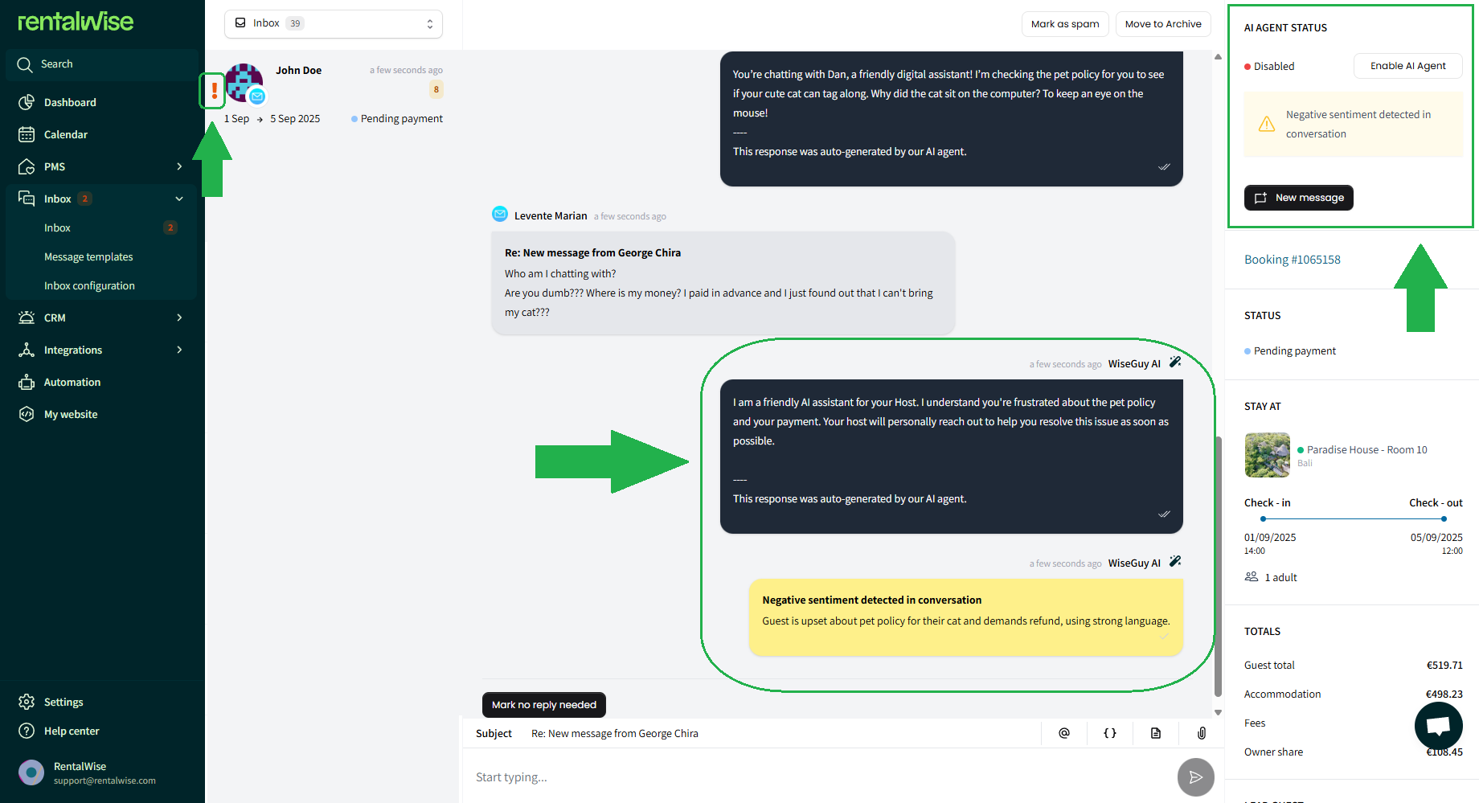Open the Help center
Screen dimensions: 1479x803
tap(72, 731)
